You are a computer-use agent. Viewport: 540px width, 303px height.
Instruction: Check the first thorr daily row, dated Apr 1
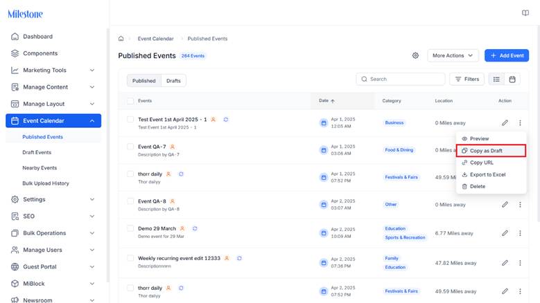(x=130, y=174)
